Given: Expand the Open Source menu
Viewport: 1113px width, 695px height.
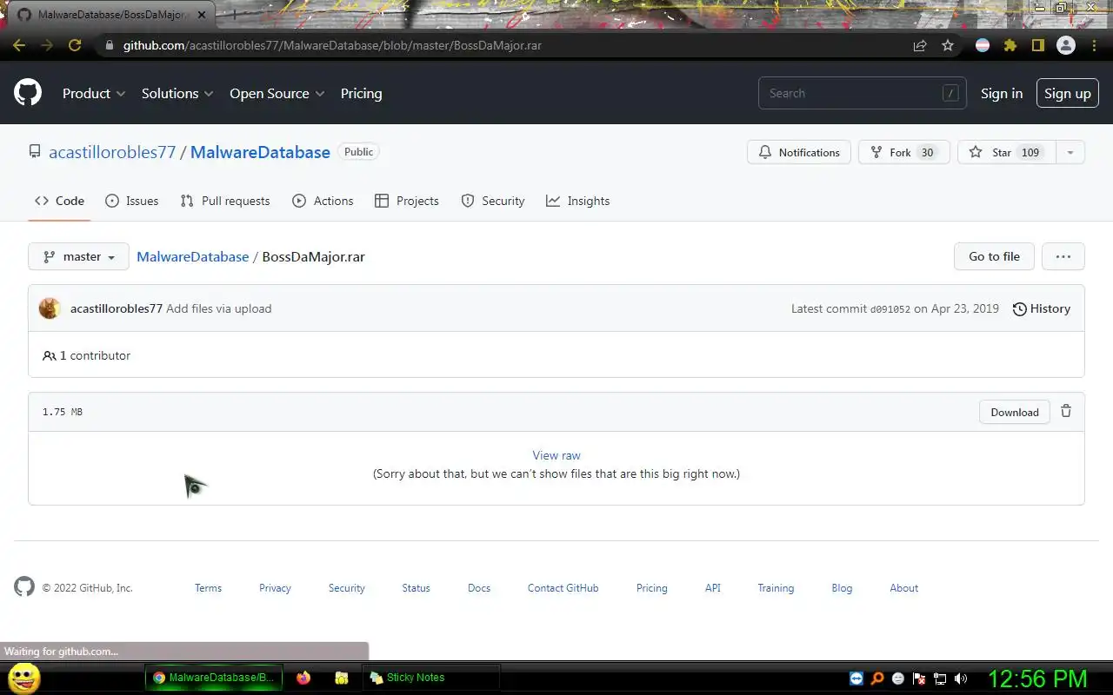Looking at the screenshot, I should 277,93.
